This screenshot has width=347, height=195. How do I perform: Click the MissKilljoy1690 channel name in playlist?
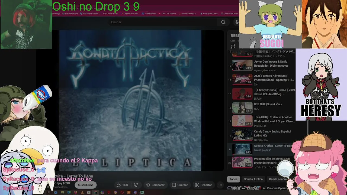[x=263, y=150]
